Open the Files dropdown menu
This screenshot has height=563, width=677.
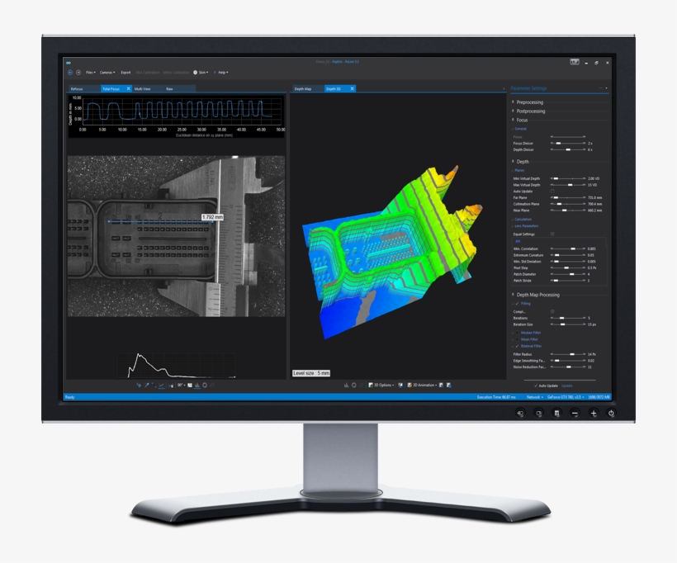click(x=90, y=73)
